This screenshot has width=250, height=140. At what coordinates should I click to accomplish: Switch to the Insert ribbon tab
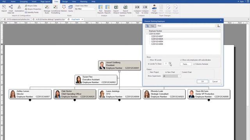(34, 2)
